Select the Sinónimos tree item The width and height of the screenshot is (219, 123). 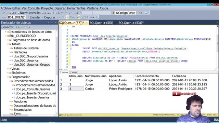pos(18,73)
